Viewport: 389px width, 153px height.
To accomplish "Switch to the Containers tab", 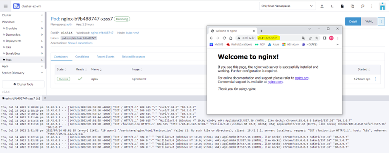I will point(61,57).
